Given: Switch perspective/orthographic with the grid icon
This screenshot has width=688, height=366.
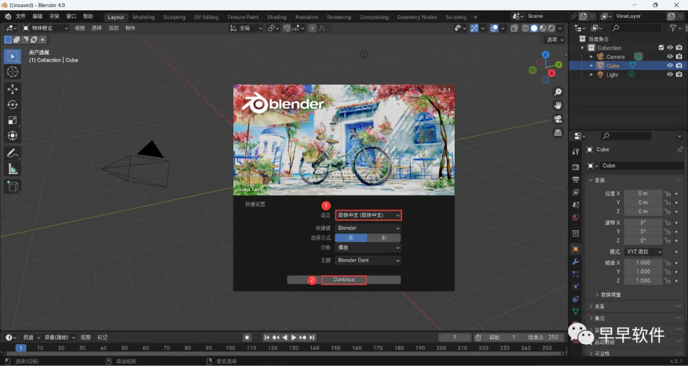Looking at the screenshot, I should [557, 132].
